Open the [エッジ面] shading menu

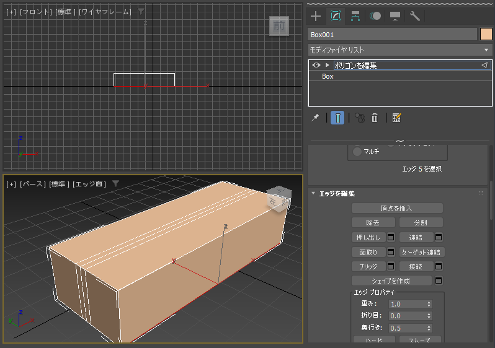pyautogui.click(x=89, y=184)
